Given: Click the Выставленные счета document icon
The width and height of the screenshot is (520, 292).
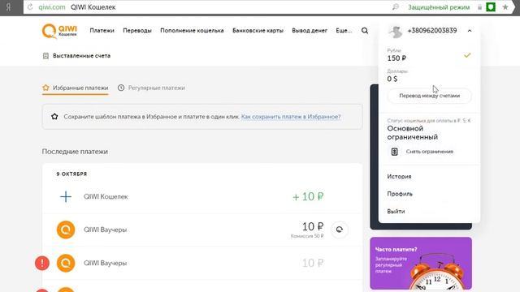Looking at the screenshot, I should point(45,56).
